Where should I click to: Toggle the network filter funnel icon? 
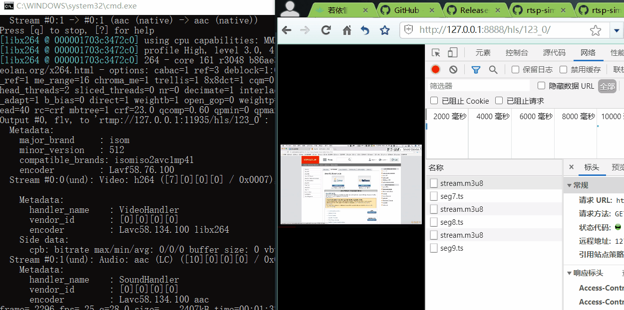[x=476, y=70]
